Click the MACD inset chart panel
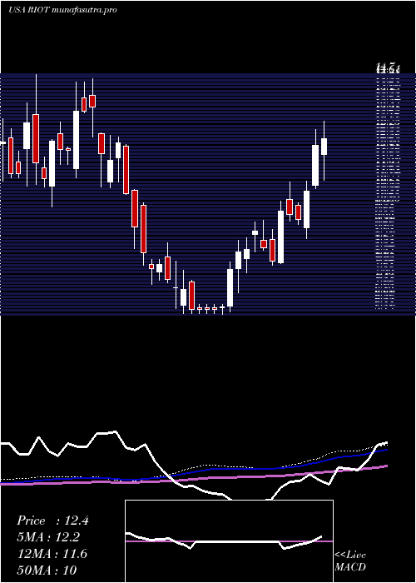The width and height of the screenshot is (416, 583). click(229, 541)
